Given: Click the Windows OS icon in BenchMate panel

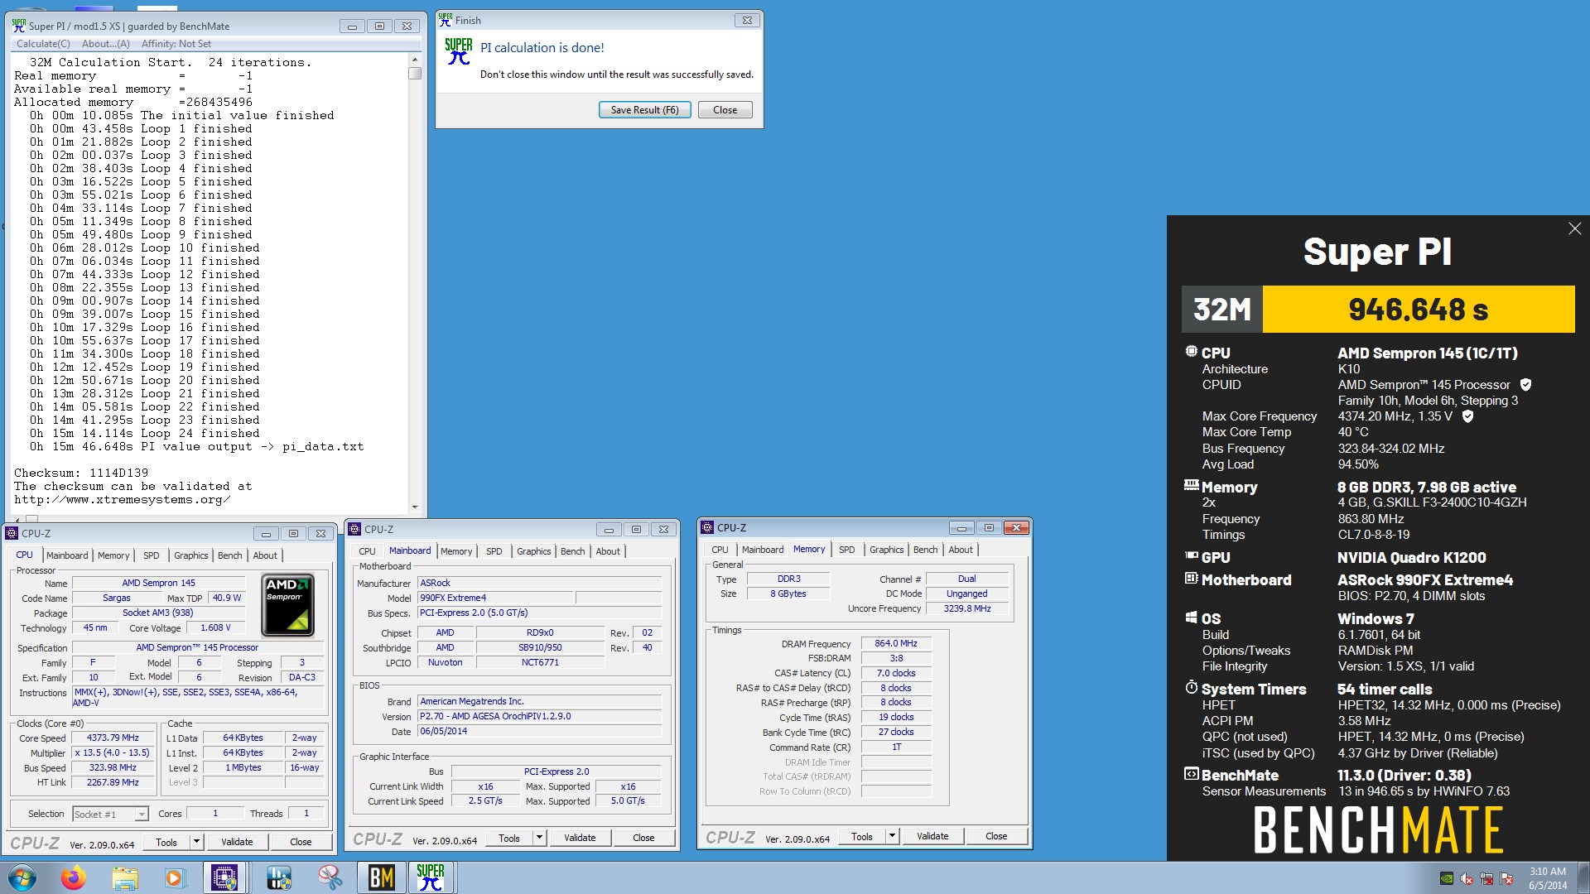Looking at the screenshot, I should tap(1191, 618).
